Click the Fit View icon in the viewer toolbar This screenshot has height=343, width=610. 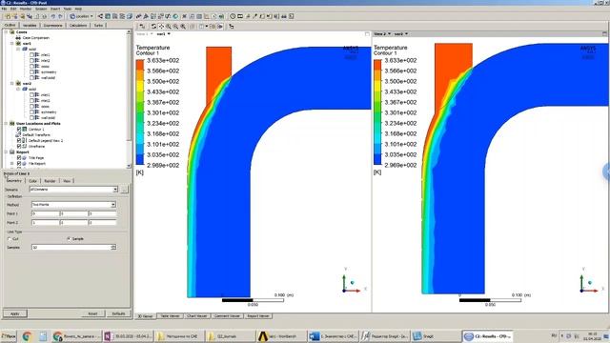[183, 26]
